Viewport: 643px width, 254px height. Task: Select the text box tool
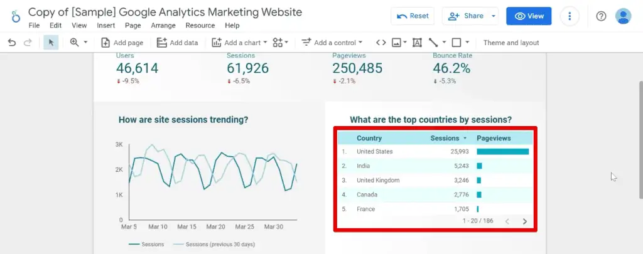point(417,43)
